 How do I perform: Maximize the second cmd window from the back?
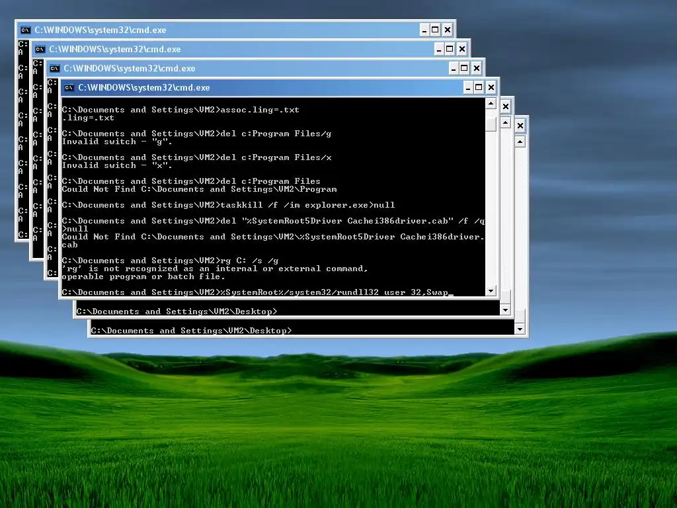(x=450, y=49)
